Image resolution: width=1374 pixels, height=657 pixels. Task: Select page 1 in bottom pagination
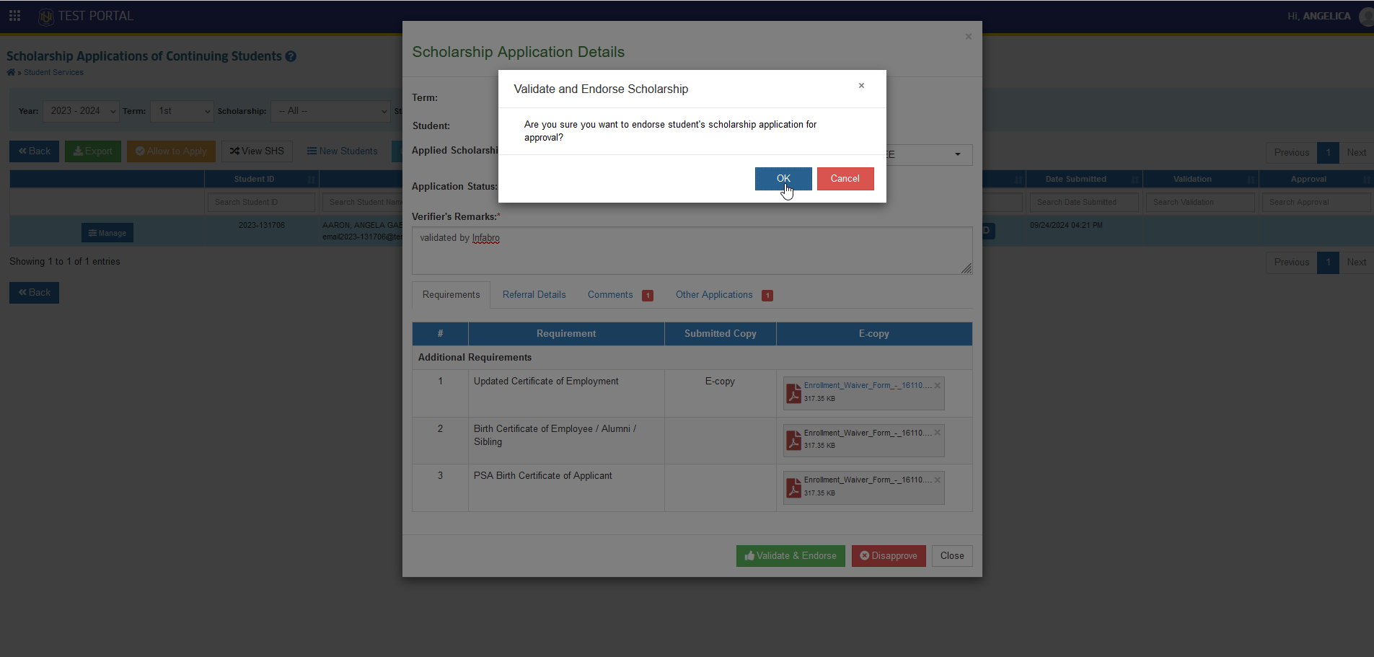[1328, 263]
